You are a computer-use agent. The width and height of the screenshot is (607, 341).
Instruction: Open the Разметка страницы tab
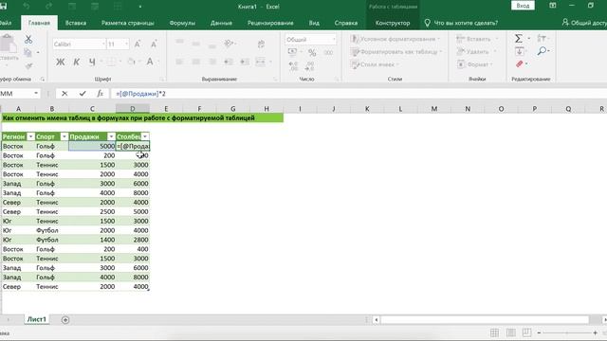pos(128,23)
